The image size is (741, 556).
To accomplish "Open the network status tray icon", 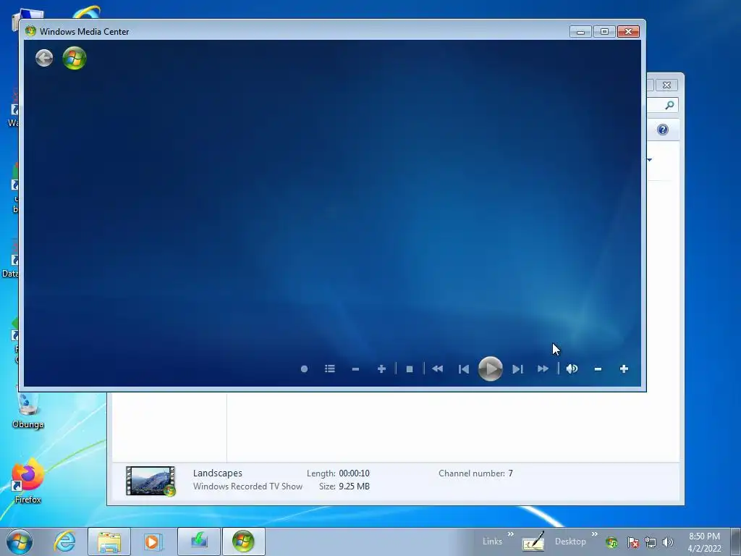I will coord(651,542).
